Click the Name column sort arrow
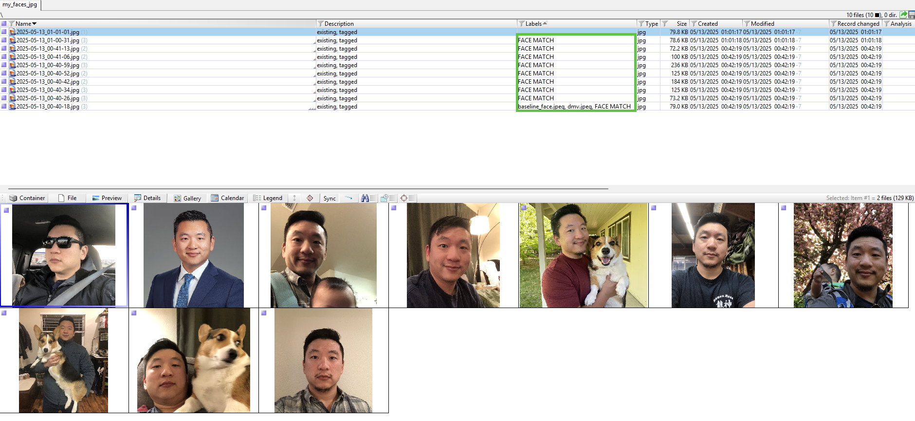This screenshot has height=421, width=915. [x=35, y=24]
